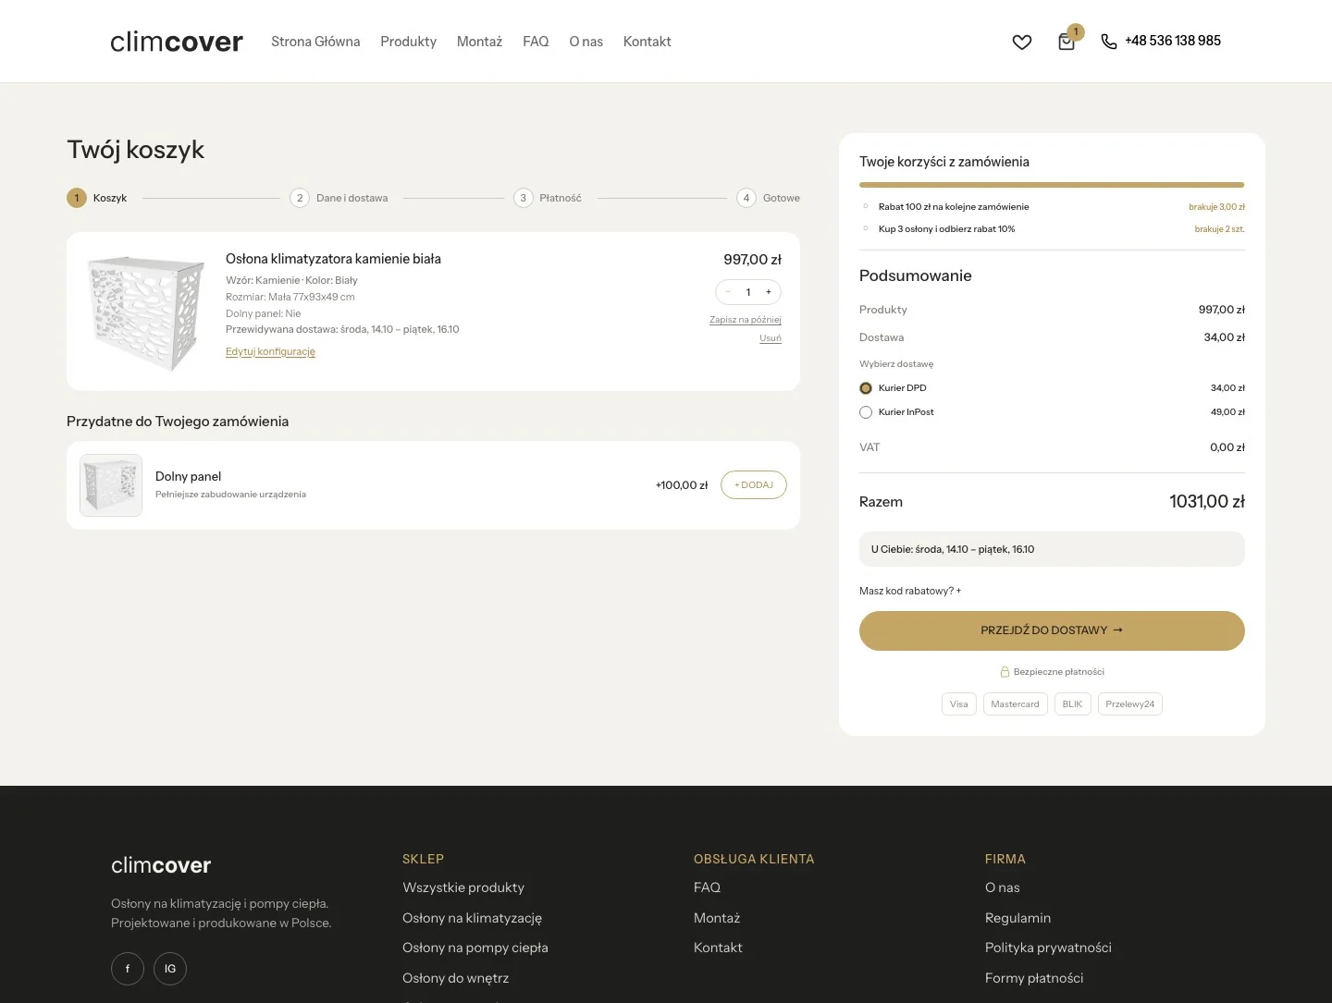
Task: Go to step 4 Gotowe
Action: pos(769,198)
